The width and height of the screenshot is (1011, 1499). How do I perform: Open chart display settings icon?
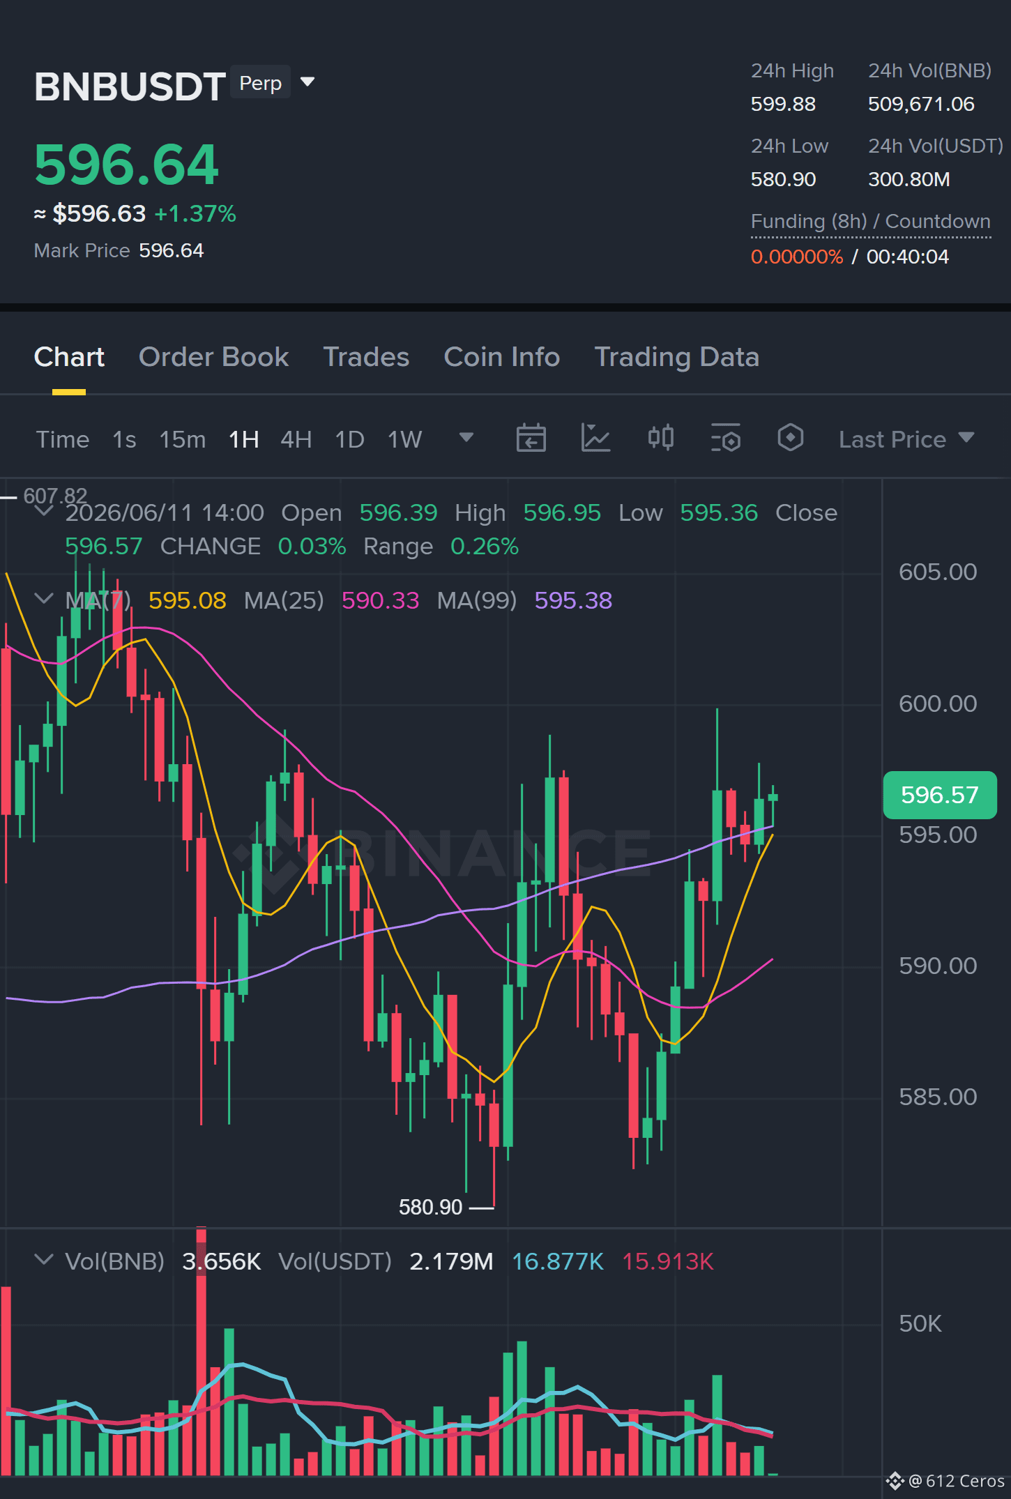pos(725,439)
